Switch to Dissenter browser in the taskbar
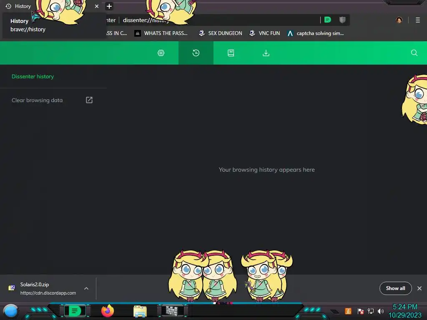Image resolution: width=427 pixels, height=320 pixels. click(75, 311)
